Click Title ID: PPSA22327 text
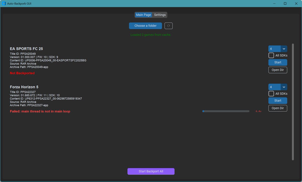 (23, 92)
